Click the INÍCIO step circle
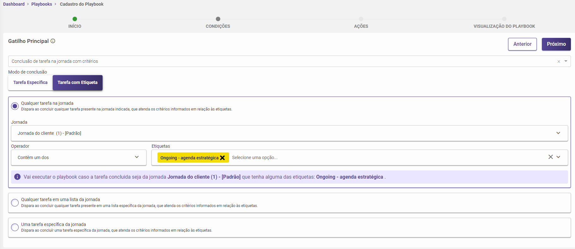 click(75, 19)
